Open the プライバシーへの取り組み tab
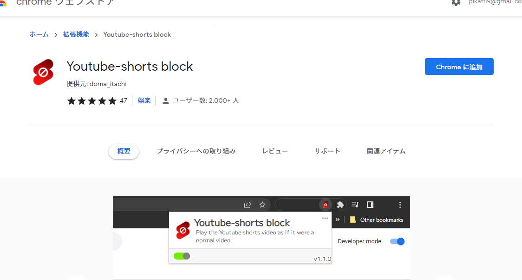Image resolution: width=522 pixels, height=280 pixels. [196, 151]
